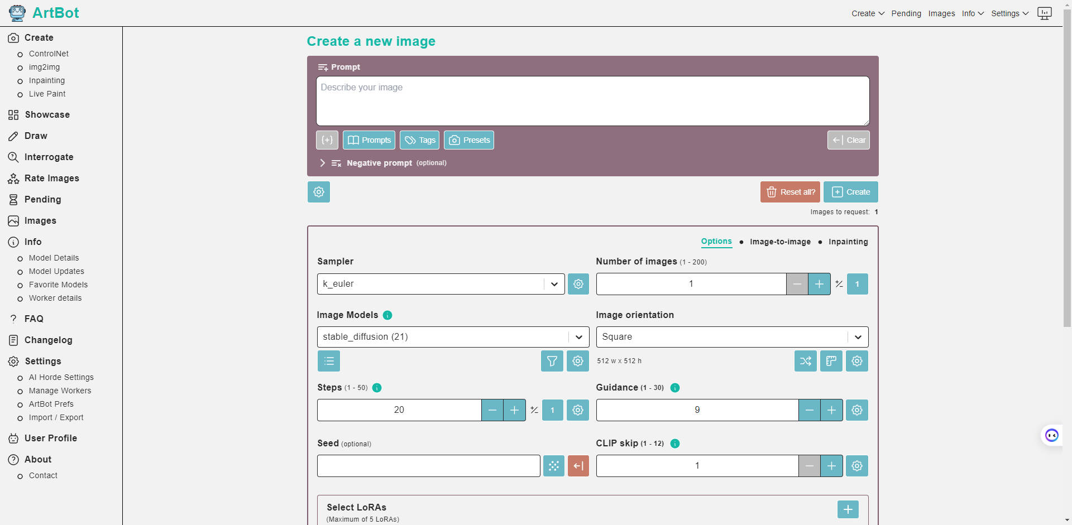1072x525 pixels.
Task: Click the image models filter funnel icon
Action: (552, 361)
